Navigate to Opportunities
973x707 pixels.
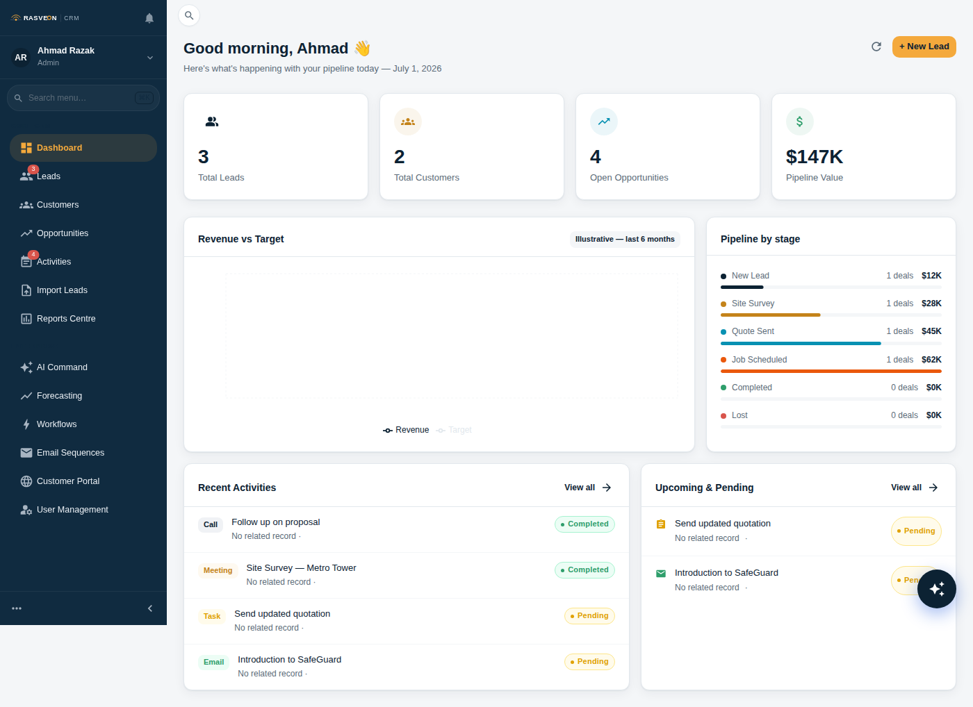tap(83, 233)
